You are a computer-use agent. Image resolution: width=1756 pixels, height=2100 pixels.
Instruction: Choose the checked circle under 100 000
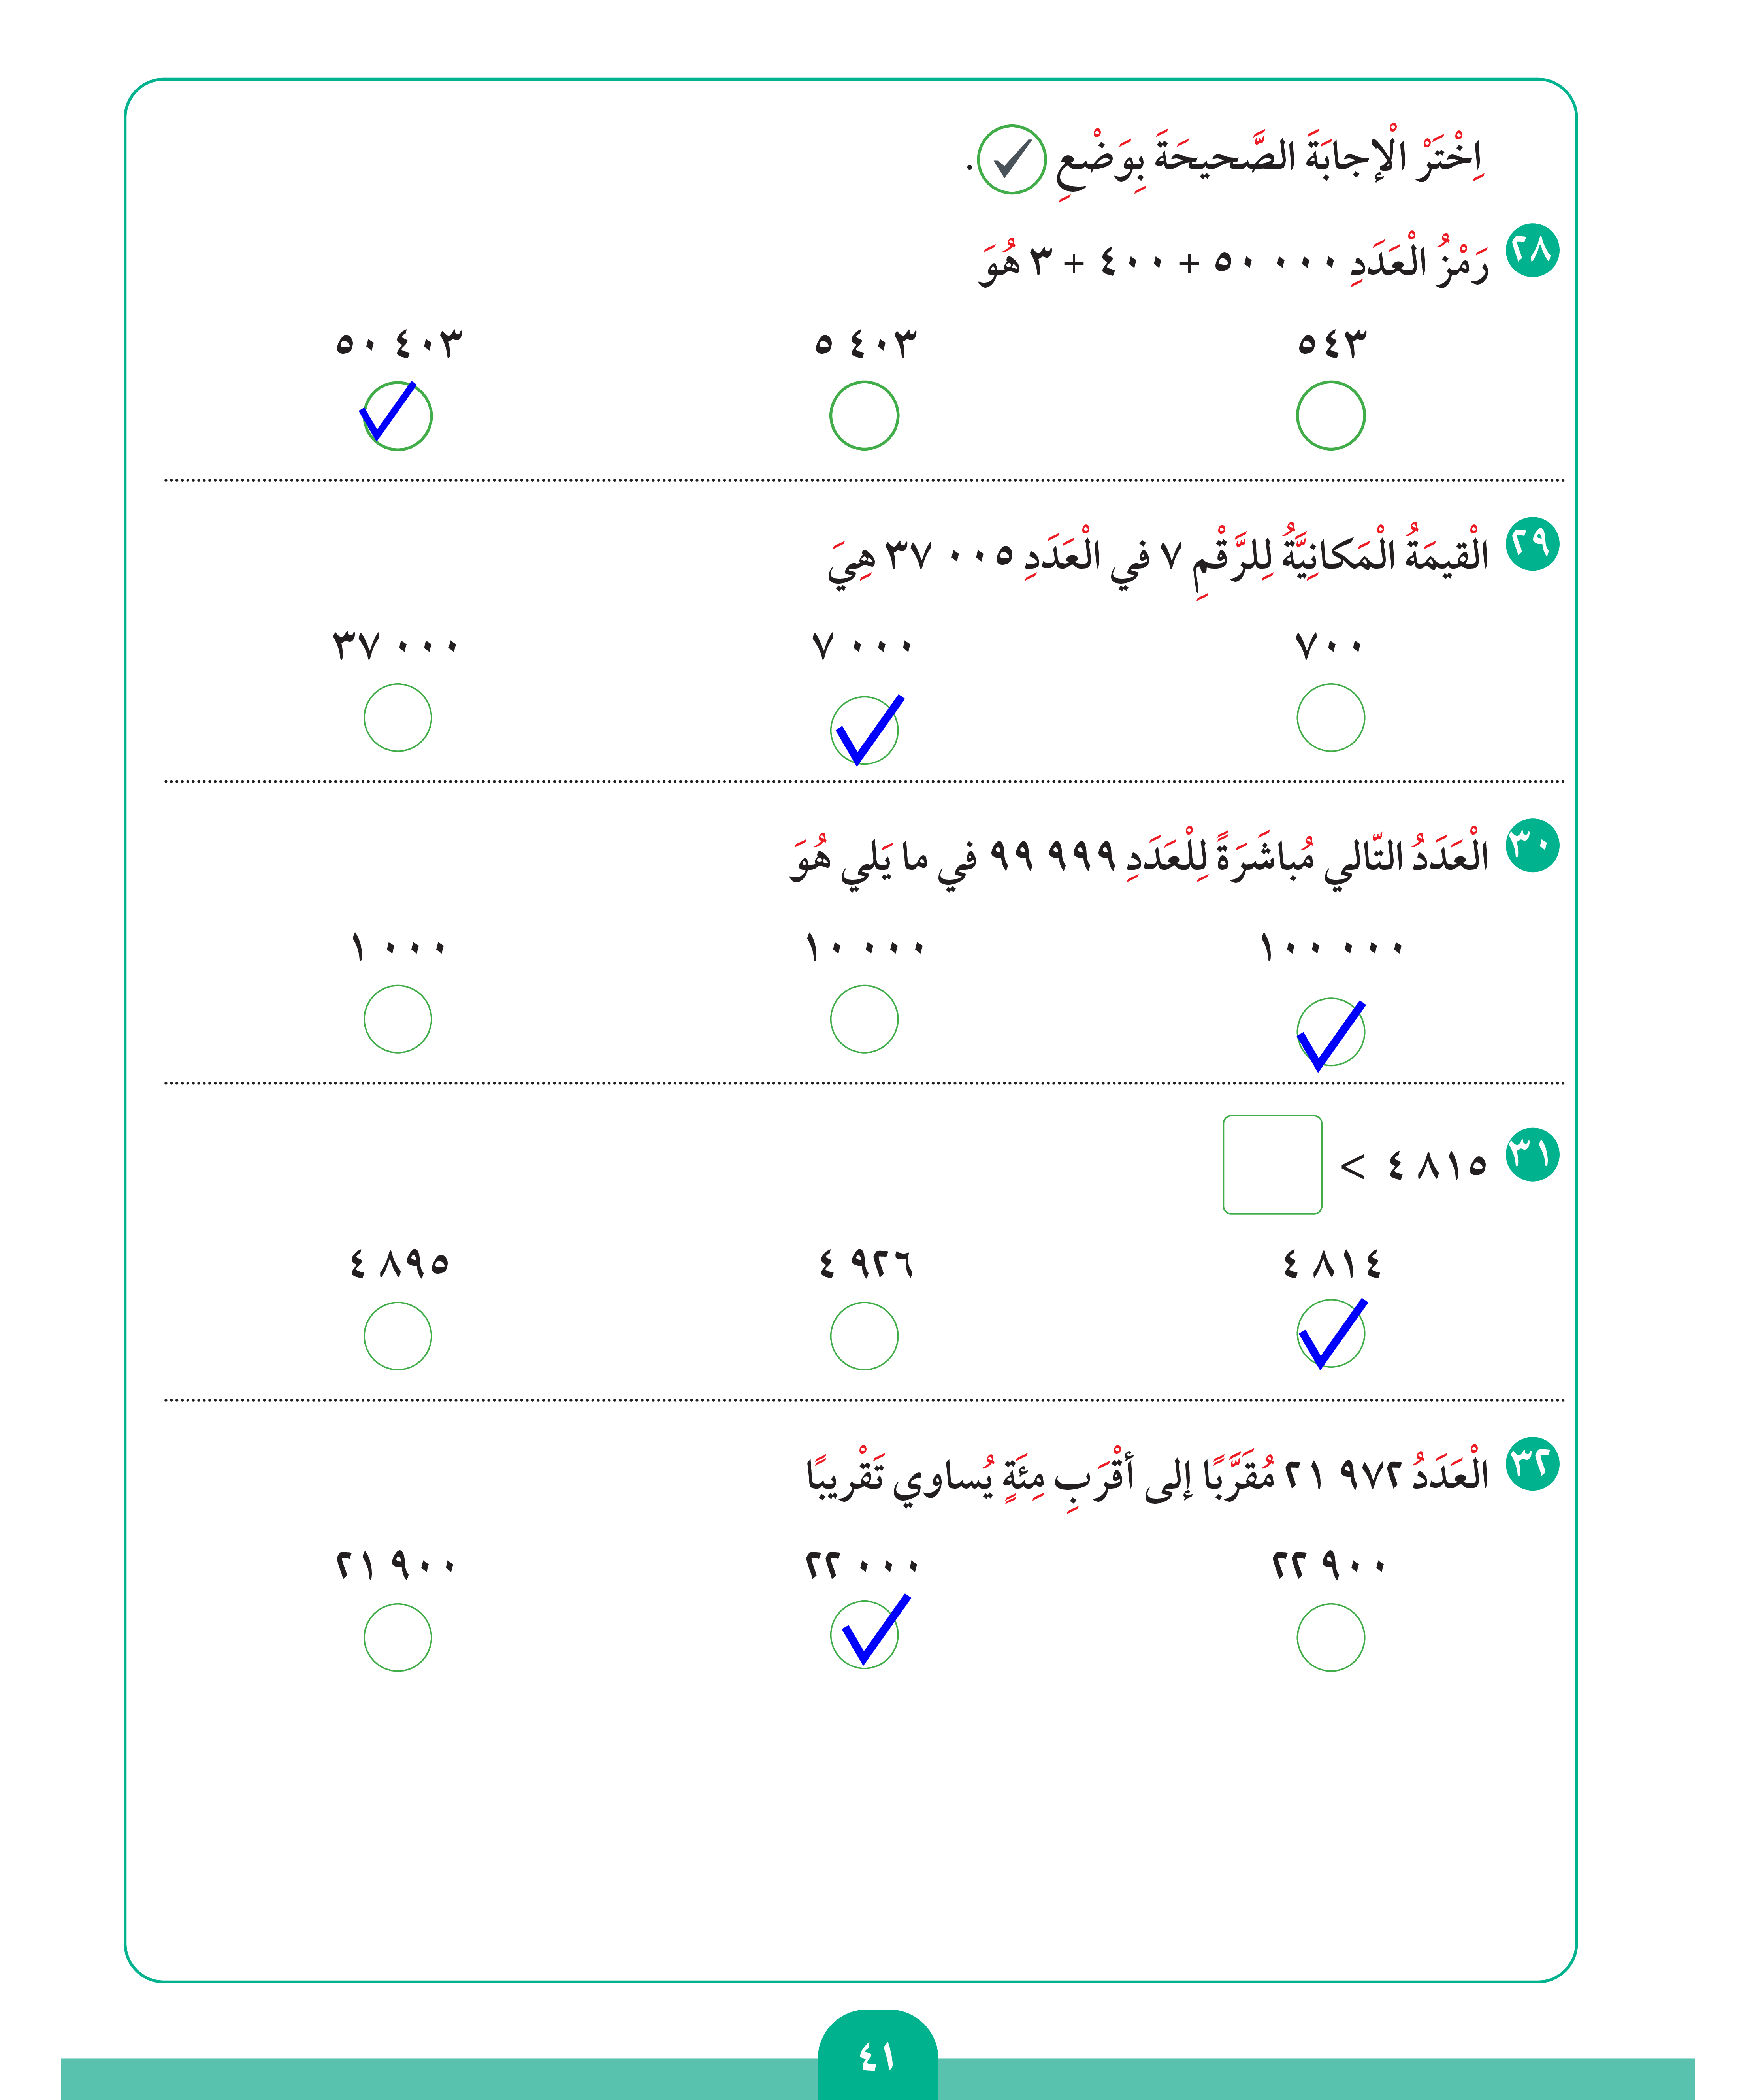pyautogui.click(x=1330, y=1032)
